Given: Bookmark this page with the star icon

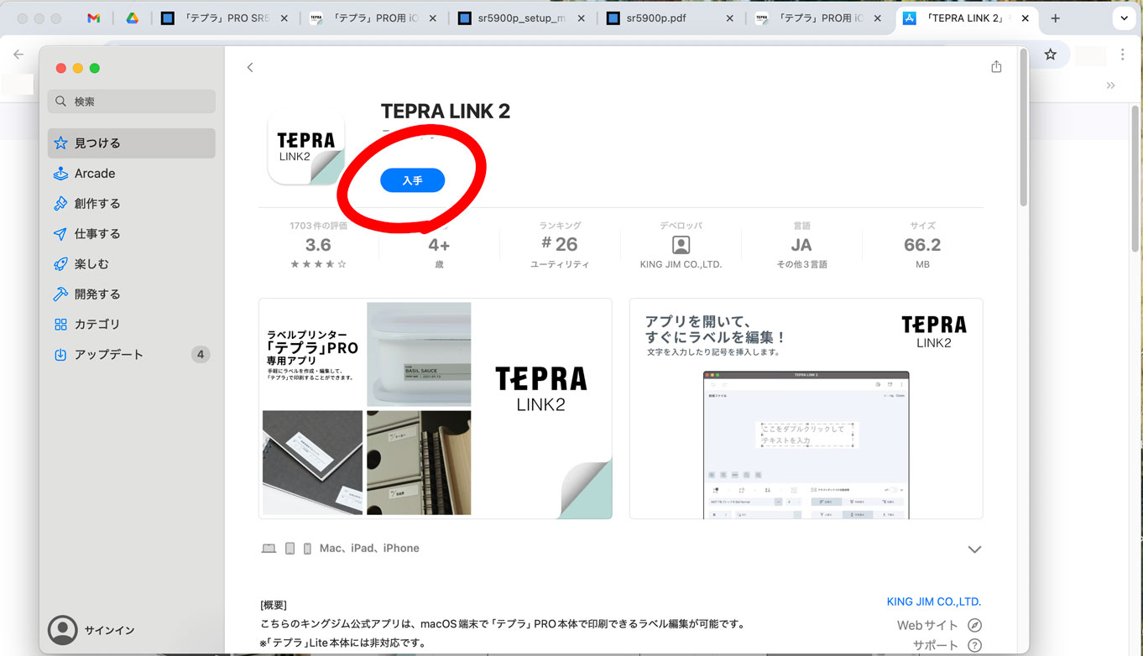Looking at the screenshot, I should (x=1050, y=55).
